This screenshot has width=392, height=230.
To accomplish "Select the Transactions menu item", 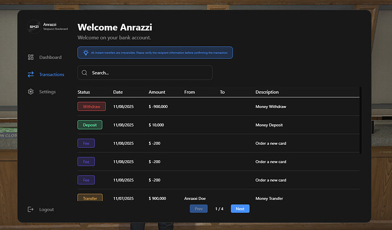I will tap(46, 74).
